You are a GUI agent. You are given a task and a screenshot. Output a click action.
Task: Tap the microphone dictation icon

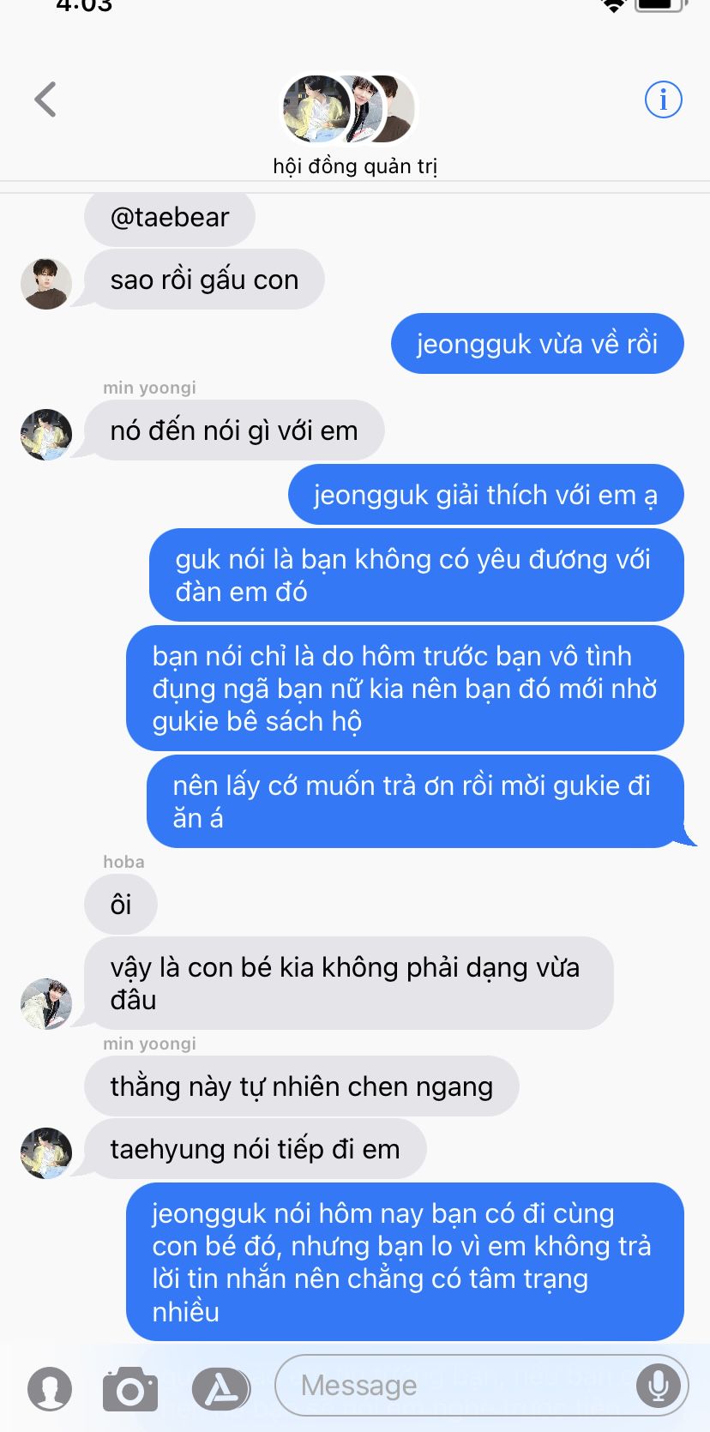[x=659, y=1385]
